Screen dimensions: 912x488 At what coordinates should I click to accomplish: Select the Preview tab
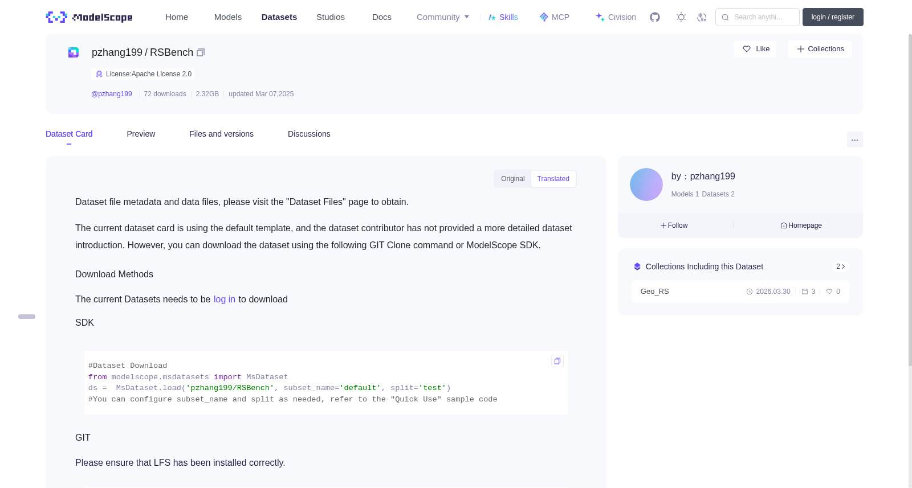click(x=141, y=134)
